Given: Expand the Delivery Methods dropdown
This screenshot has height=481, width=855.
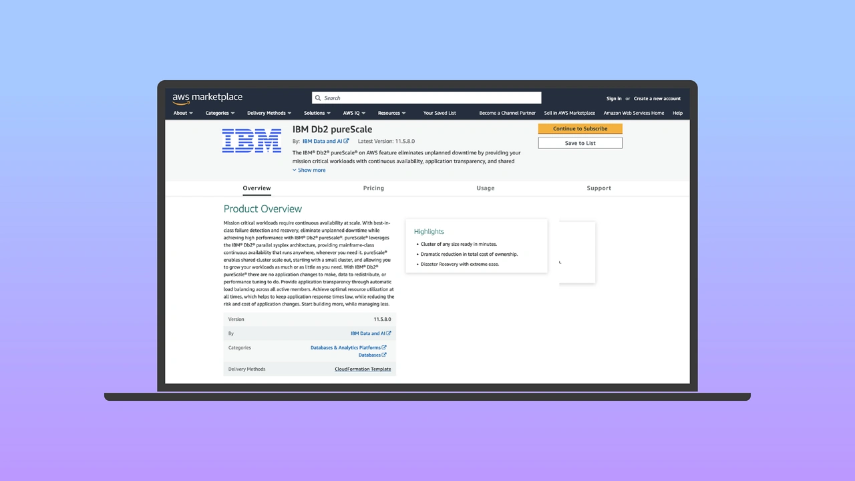Looking at the screenshot, I should (269, 113).
